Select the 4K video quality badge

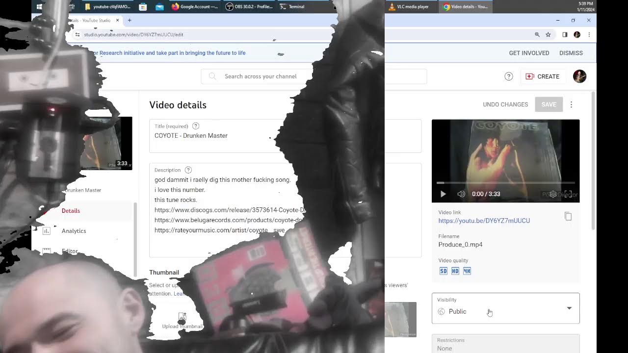point(467,271)
